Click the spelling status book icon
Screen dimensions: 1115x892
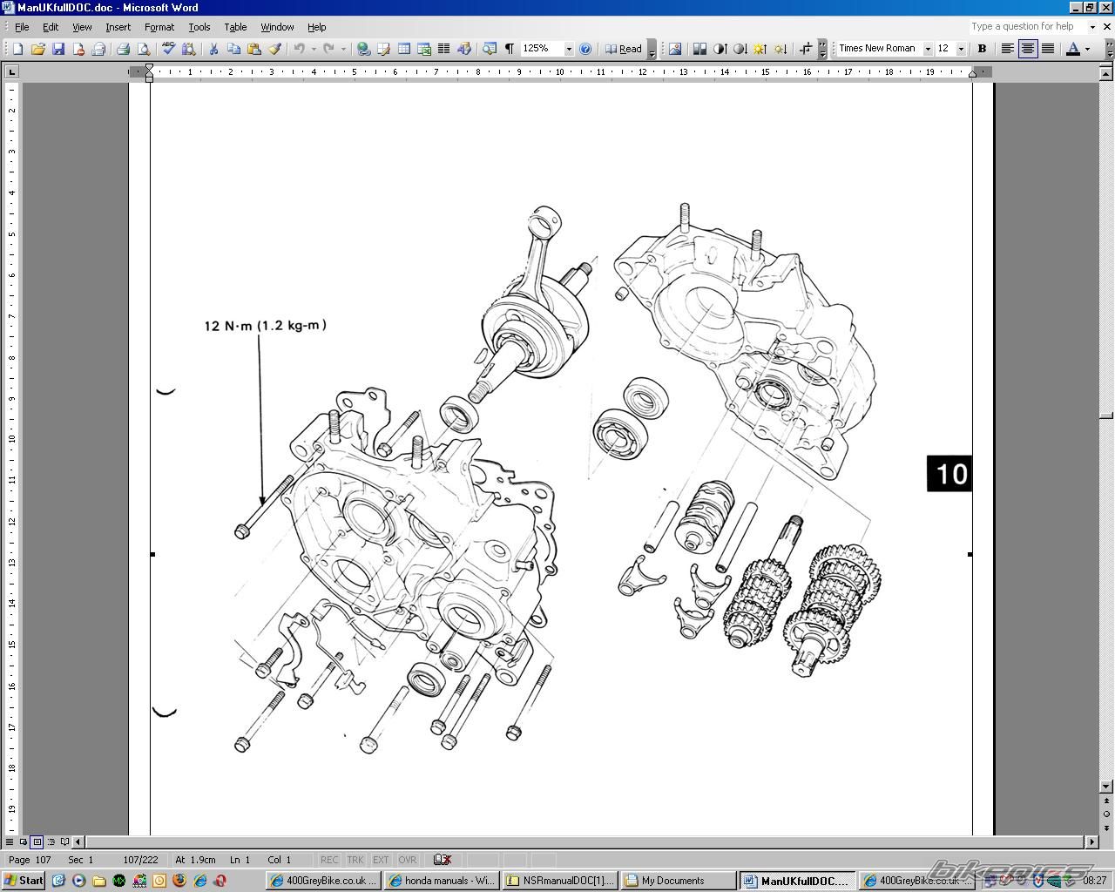tap(443, 860)
